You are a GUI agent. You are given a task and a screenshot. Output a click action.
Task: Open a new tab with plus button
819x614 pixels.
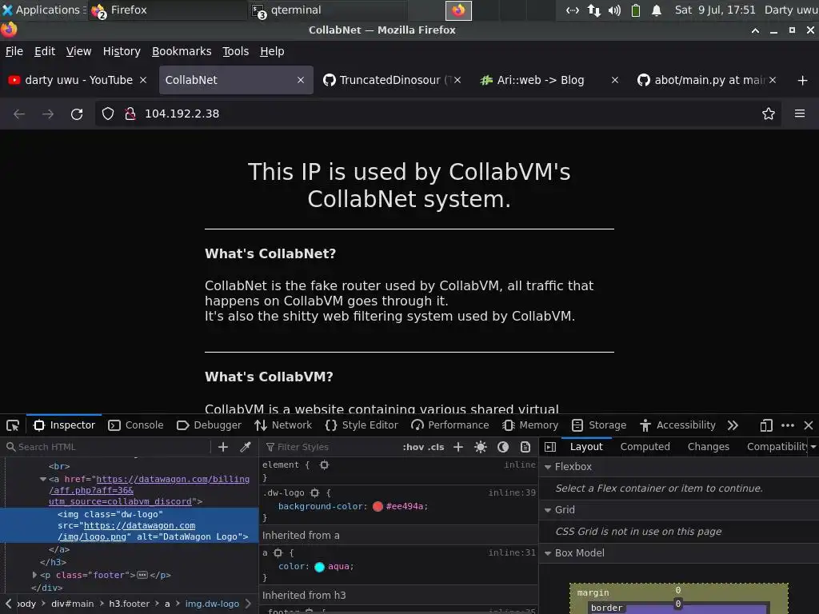[x=802, y=80]
